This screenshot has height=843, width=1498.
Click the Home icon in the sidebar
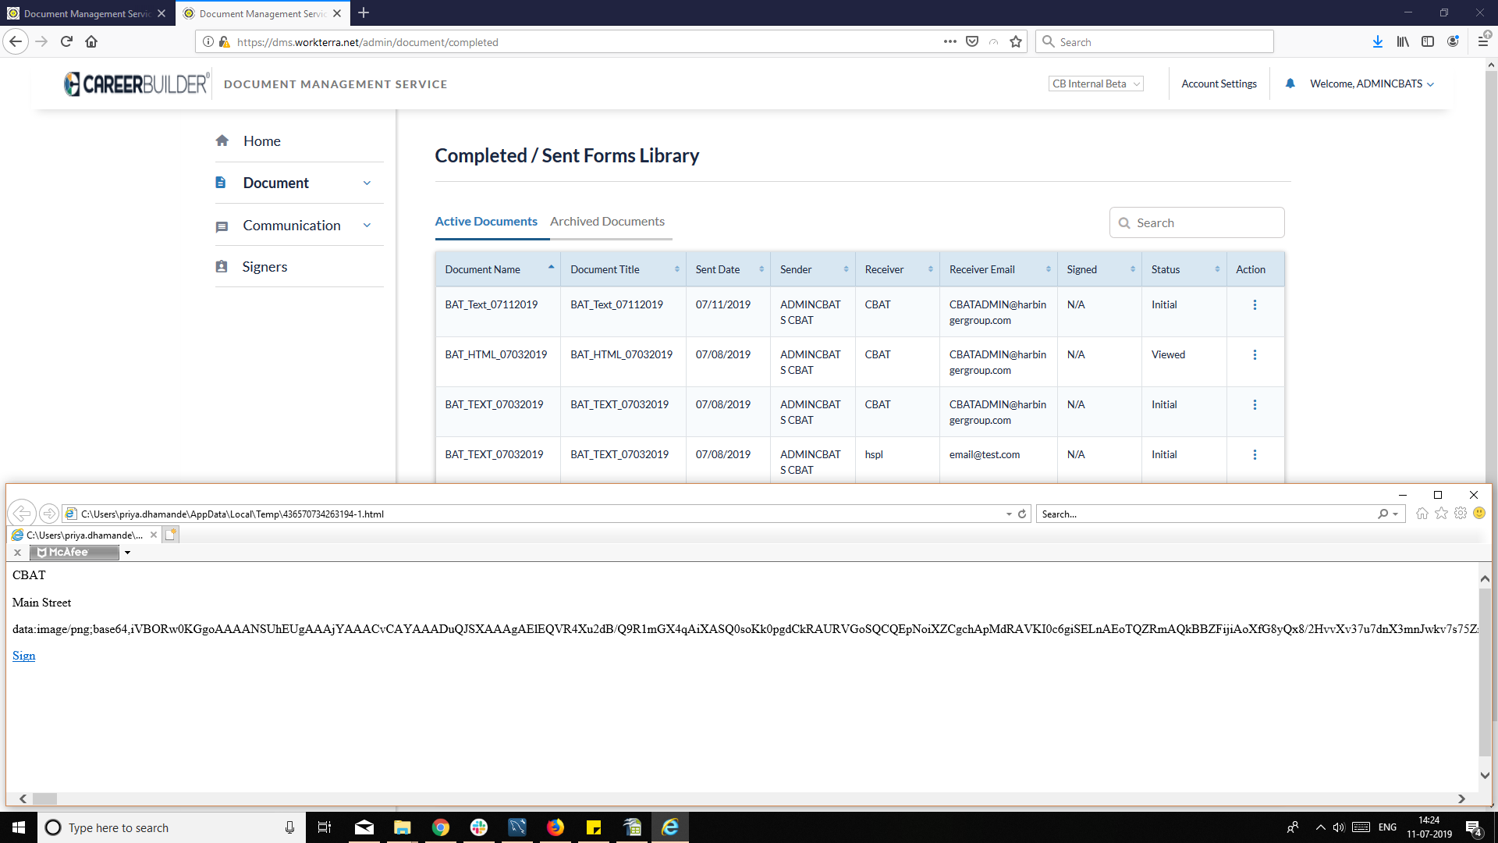click(222, 141)
